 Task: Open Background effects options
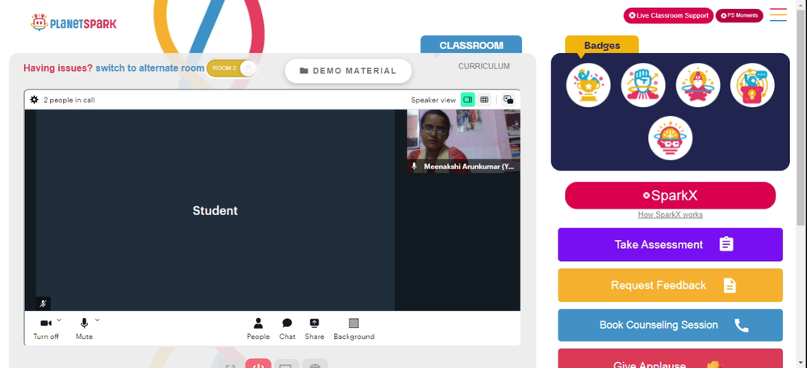point(353,329)
